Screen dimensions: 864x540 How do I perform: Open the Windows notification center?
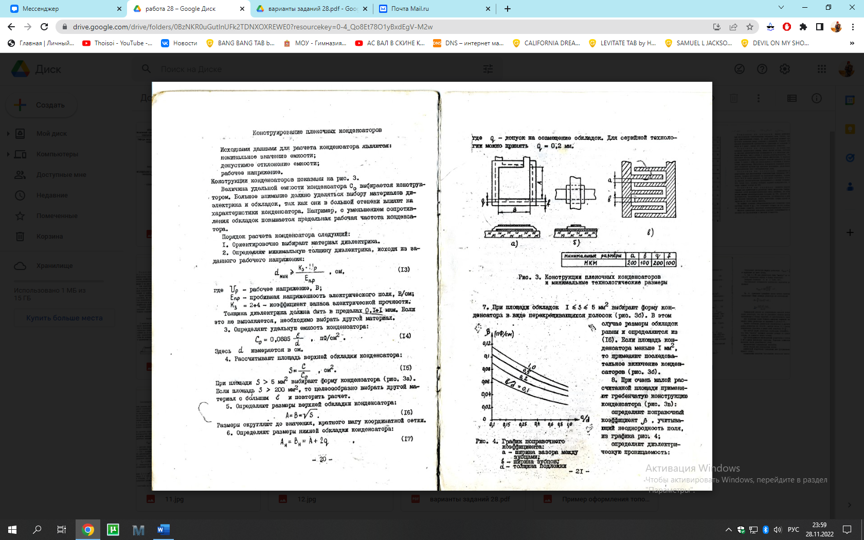coord(847,530)
